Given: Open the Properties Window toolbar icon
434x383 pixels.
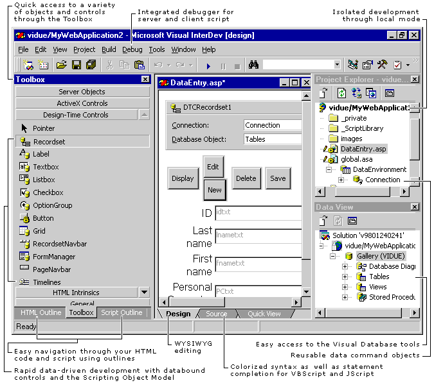Looking at the screenshot, I should coord(368,65).
